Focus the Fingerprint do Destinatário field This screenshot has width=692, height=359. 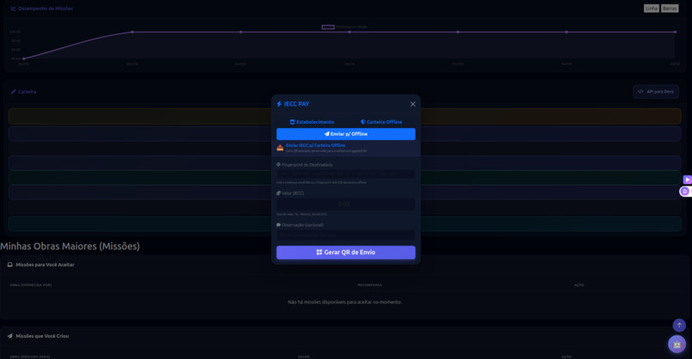[345, 174]
